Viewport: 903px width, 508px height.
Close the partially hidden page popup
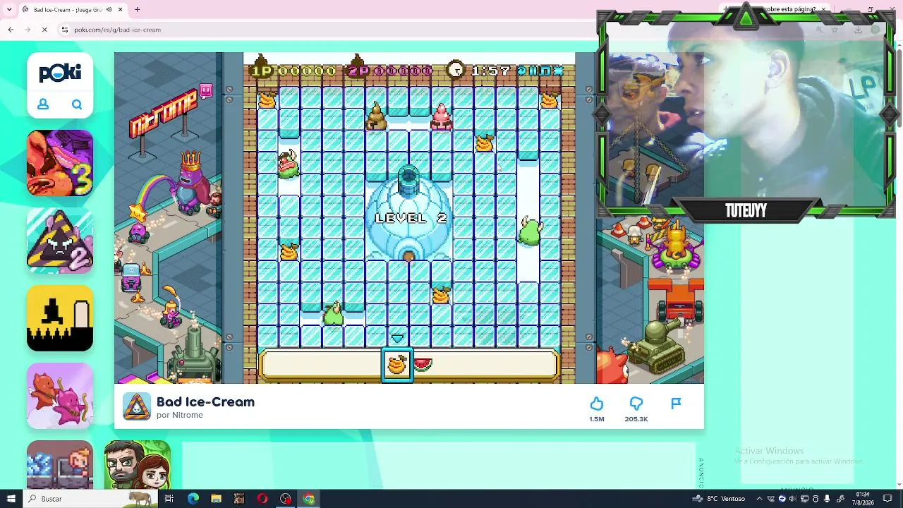pos(823,9)
